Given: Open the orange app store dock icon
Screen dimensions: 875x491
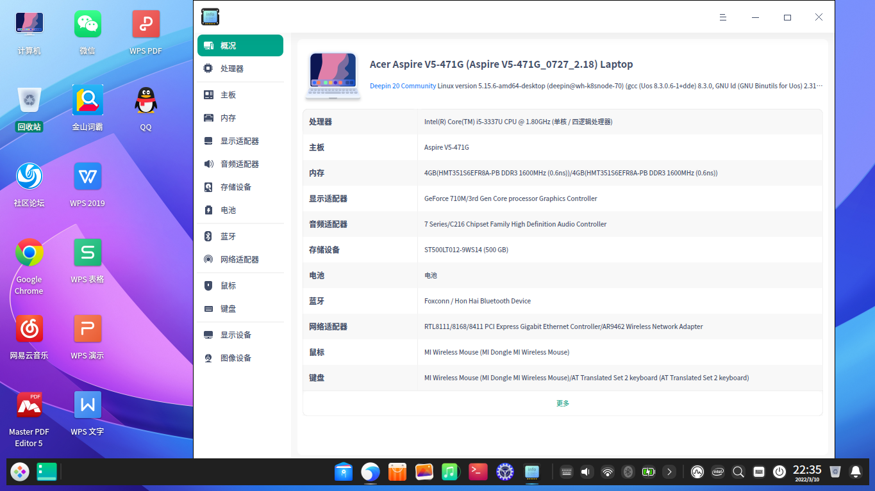Looking at the screenshot, I should click(x=397, y=472).
